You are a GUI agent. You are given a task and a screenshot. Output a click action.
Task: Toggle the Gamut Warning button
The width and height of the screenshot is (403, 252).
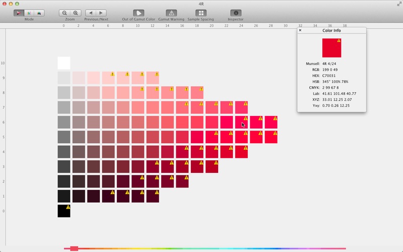(171, 13)
